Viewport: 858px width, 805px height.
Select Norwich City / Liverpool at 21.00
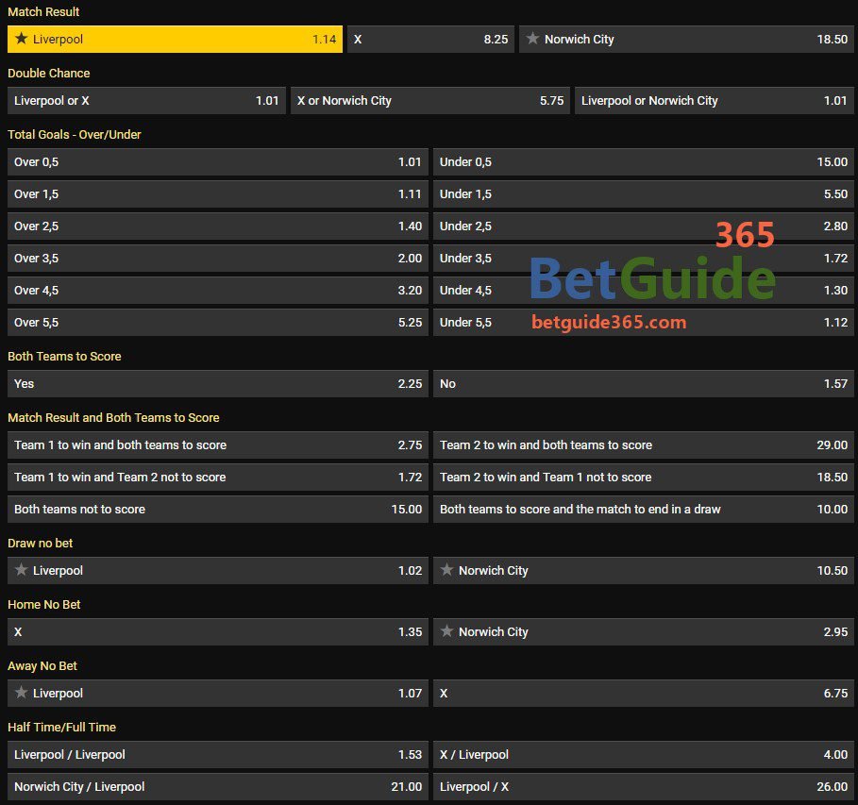218,787
